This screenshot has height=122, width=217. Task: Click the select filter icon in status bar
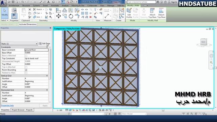point(204,114)
